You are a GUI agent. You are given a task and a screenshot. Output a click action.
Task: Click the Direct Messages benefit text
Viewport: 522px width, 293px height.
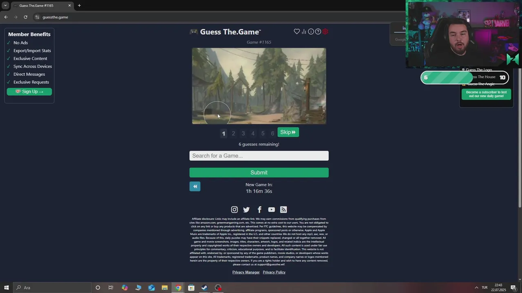(29, 74)
